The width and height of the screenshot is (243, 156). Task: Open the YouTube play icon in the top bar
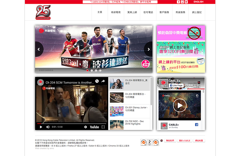click(186, 2)
